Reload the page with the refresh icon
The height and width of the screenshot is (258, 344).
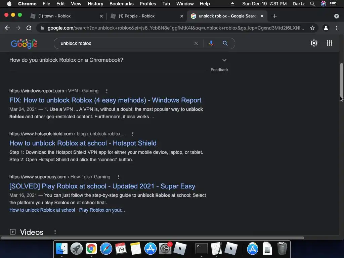coord(29,28)
